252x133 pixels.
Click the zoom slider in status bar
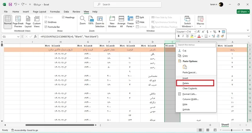(x=232, y=130)
